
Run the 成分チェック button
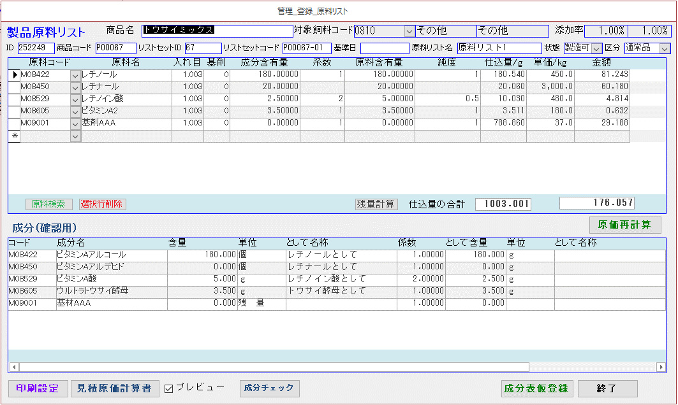click(x=269, y=388)
